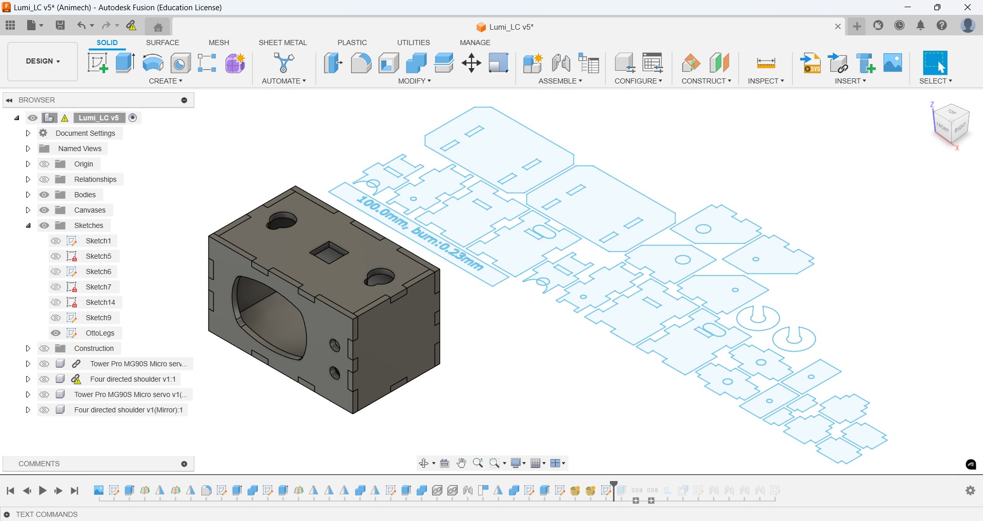Open the Data Panel grid icon
Image resolution: width=983 pixels, height=521 pixels.
point(10,25)
